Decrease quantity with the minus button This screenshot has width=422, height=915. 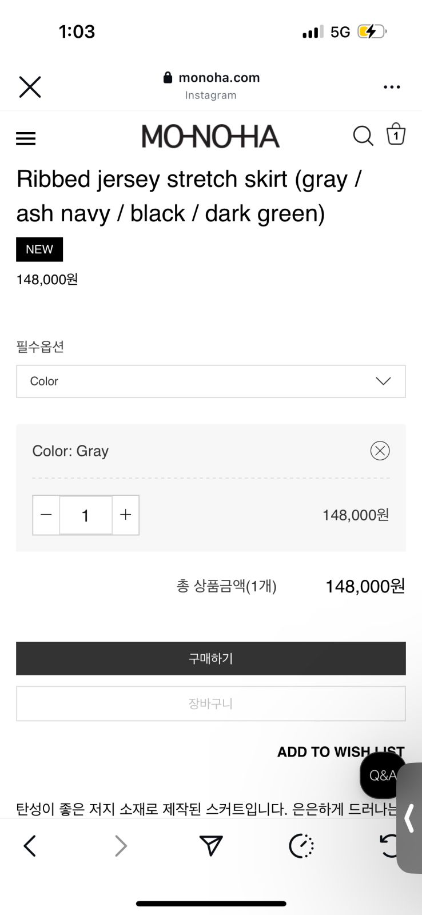(46, 515)
